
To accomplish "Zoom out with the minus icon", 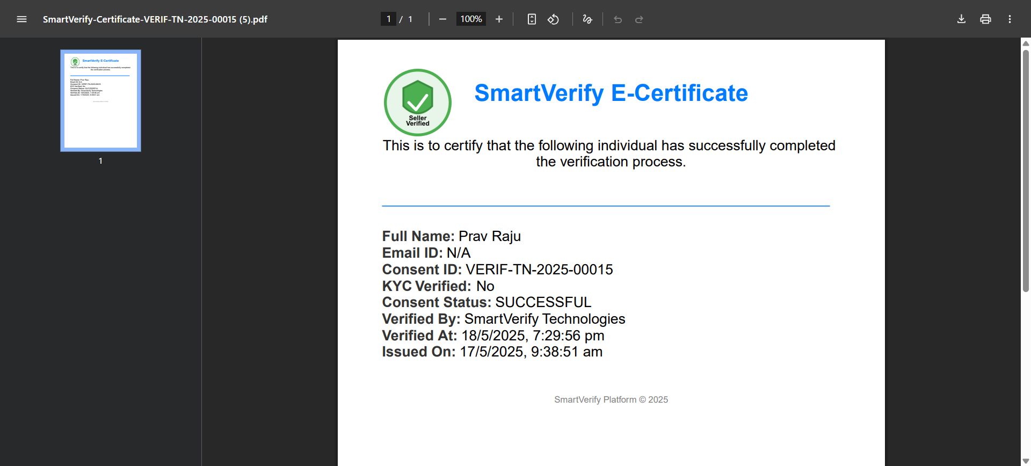I will point(442,19).
